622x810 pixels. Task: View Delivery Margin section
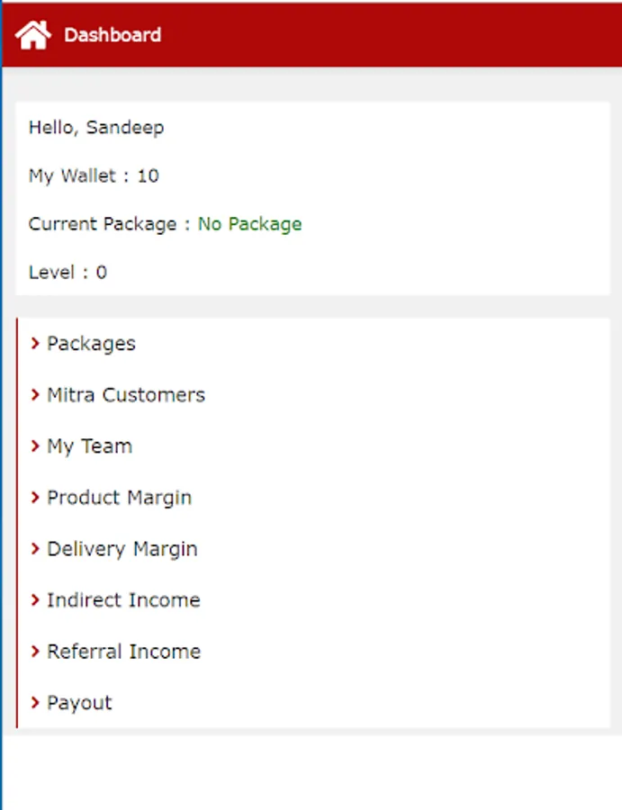coord(122,549)
